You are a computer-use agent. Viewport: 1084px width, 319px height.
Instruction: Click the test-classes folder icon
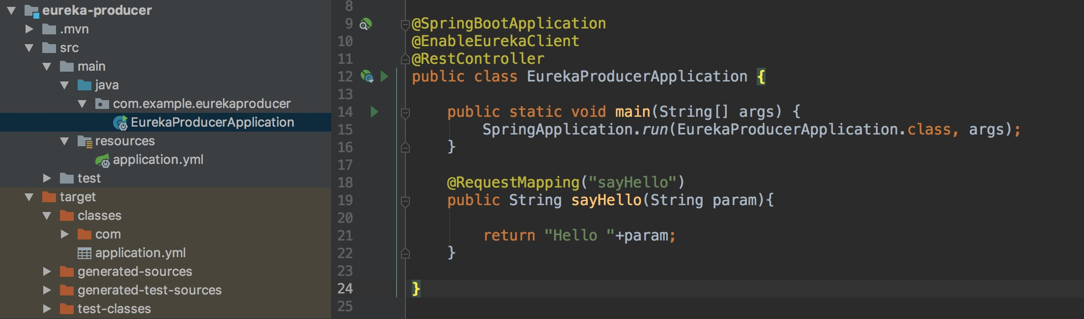tap(67, 309)
